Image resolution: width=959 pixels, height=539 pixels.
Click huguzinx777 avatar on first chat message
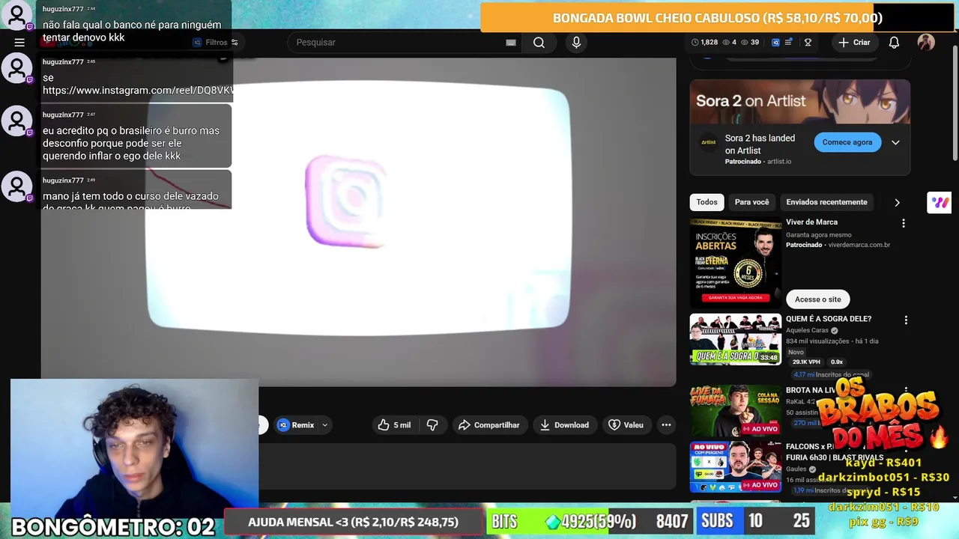[16, 16]
